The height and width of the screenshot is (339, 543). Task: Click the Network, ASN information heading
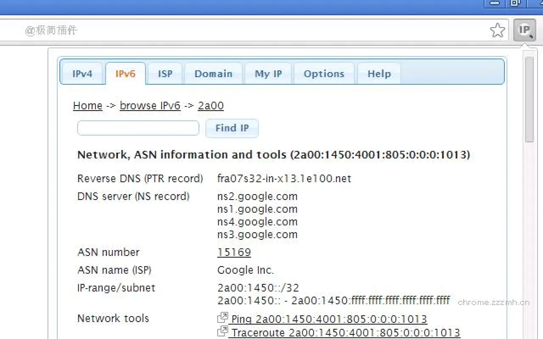(x=274, y=155)
